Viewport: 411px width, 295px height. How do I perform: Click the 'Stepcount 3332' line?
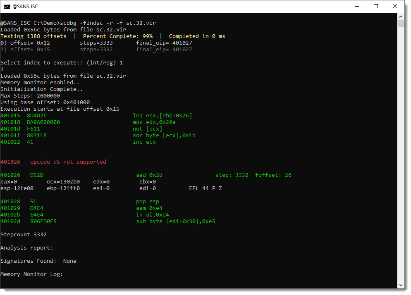(x=24, y=235)
